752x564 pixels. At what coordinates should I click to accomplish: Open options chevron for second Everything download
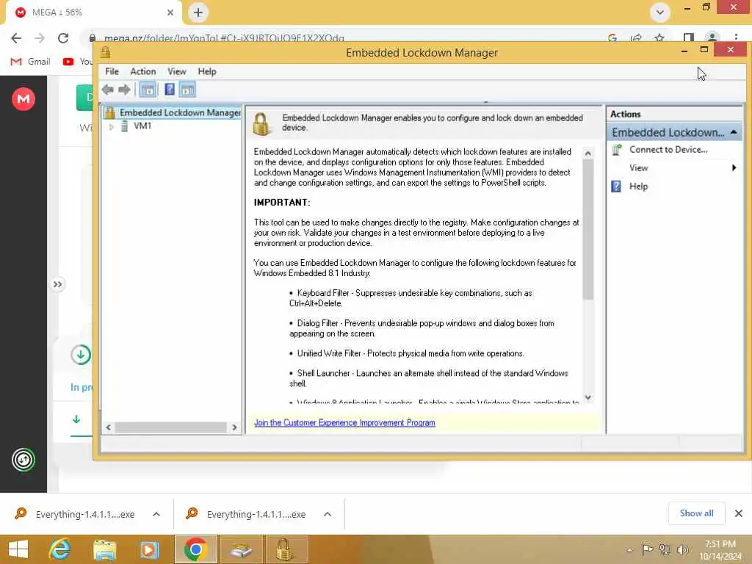click(x=328, y=514)
